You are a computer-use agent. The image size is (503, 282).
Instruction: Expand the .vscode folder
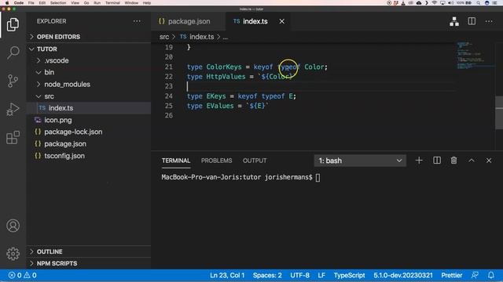point(89,60)
